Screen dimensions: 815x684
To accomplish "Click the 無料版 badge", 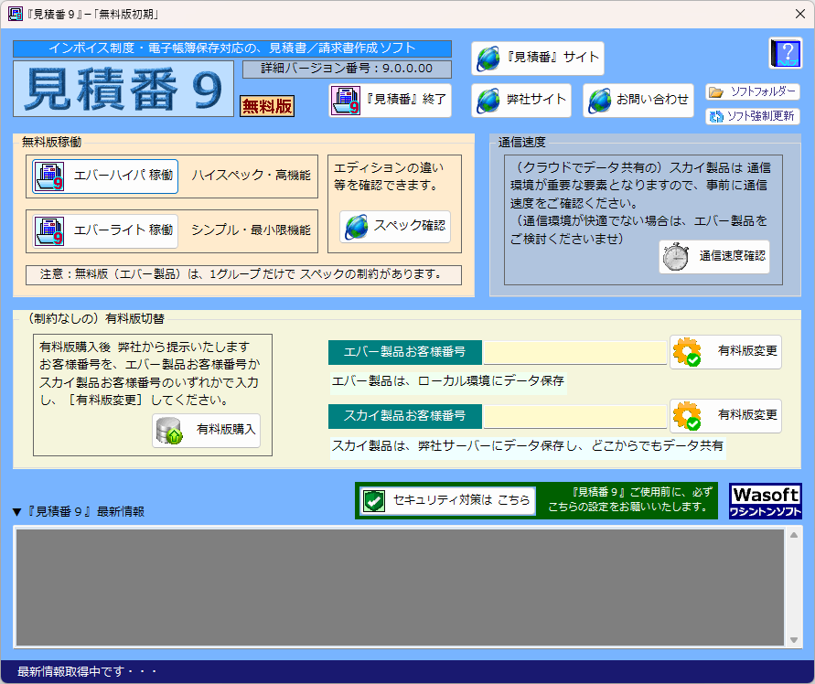I will tap(267, 106).
